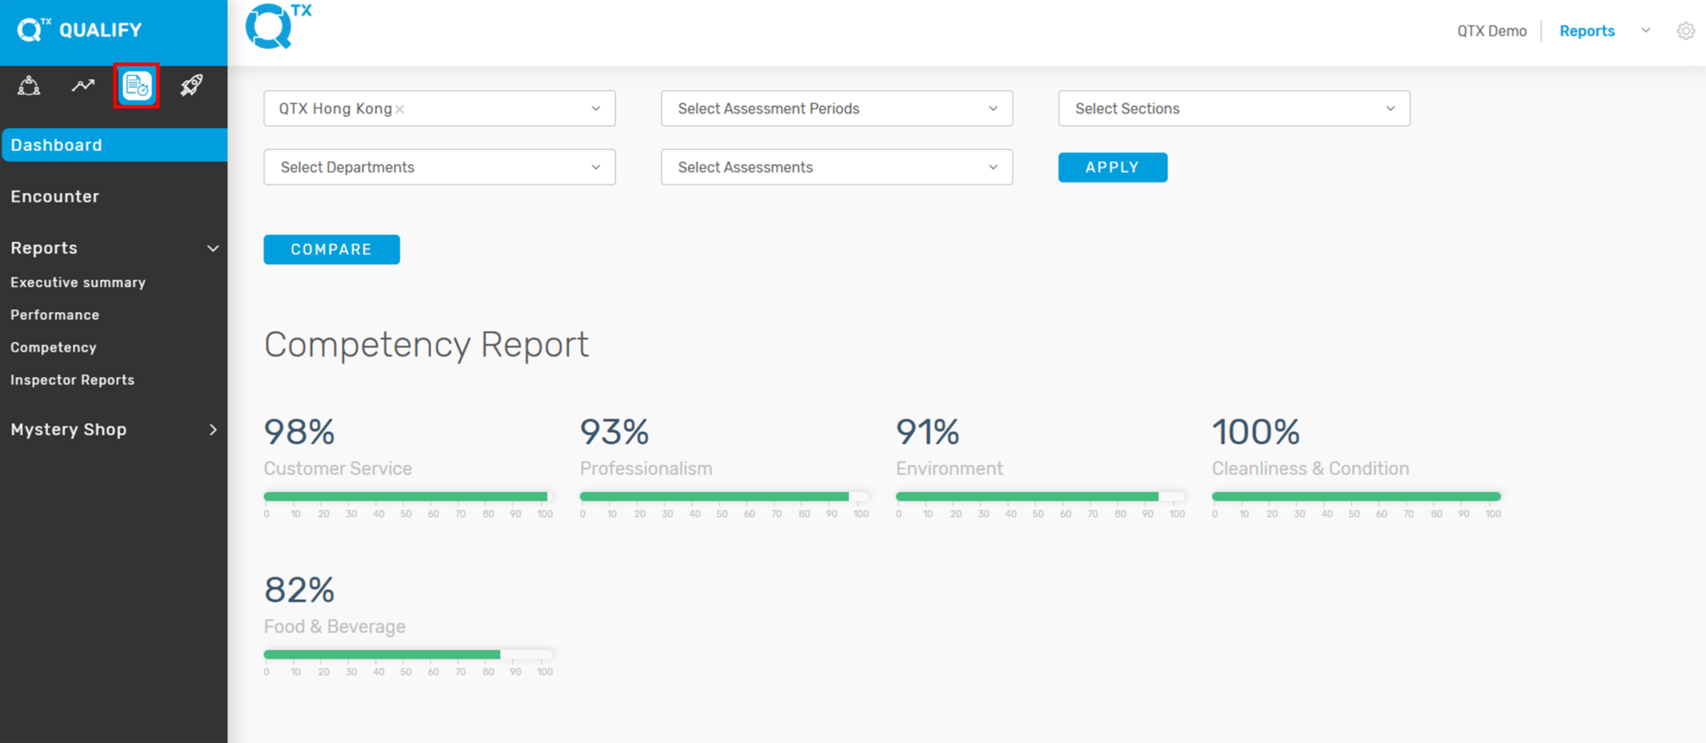Click the QTX logo in the header

click(278, 26)
